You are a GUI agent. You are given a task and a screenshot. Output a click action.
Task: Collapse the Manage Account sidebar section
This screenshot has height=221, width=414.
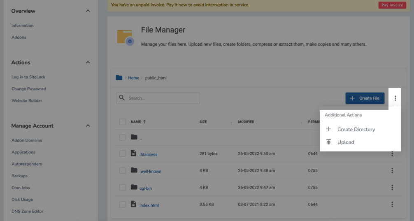click(88, 126)
